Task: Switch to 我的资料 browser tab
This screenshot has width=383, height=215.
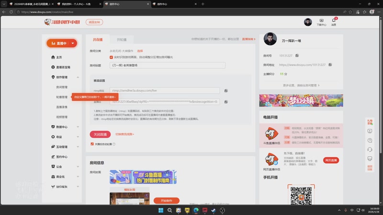Action: [x=79, y=4]
